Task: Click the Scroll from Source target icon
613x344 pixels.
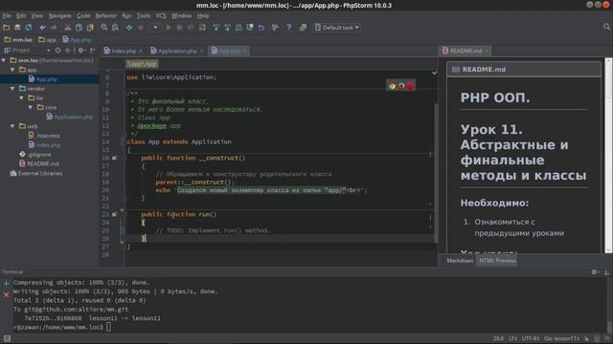Action: tap(57, 51)
